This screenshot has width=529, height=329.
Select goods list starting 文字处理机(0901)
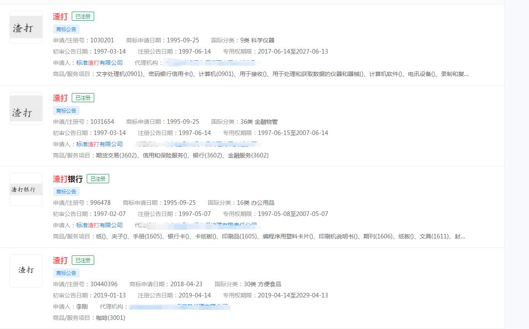[x=282, y=74]
